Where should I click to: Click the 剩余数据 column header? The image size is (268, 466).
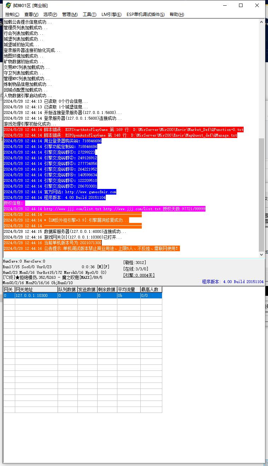[x=107, y=289]
